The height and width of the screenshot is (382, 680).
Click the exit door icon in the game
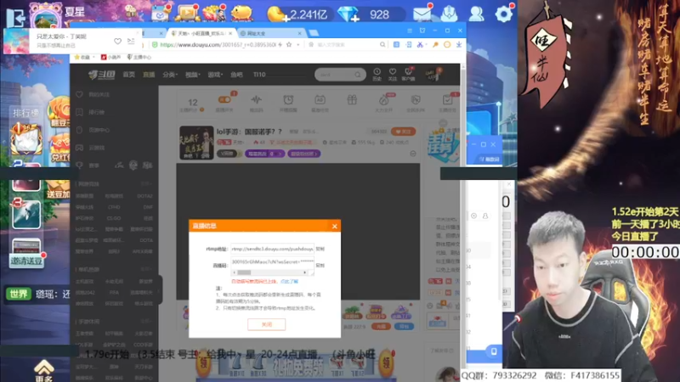click(x=15, y=18)
